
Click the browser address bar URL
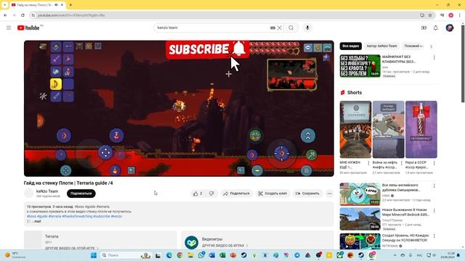(x=71, y=15)
